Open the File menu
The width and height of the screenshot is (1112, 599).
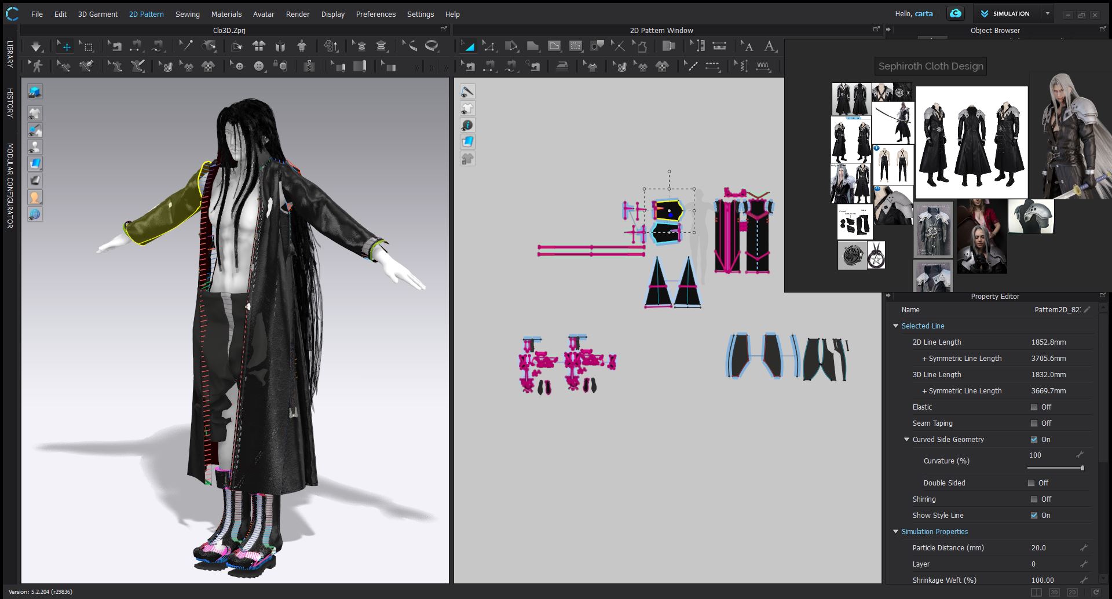pos(37,14)
